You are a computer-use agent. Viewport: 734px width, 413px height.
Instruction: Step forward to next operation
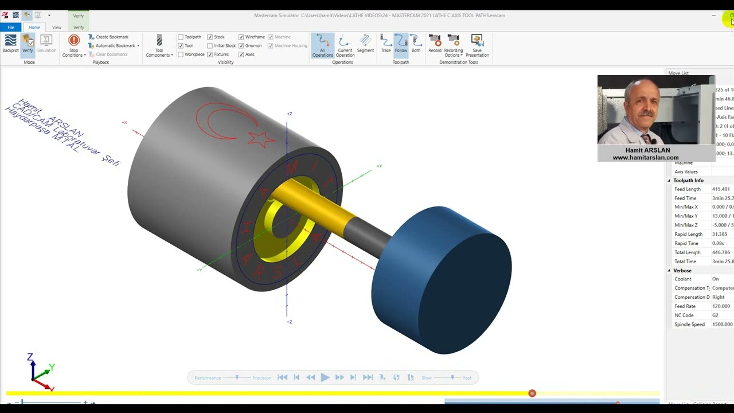click(x=353, y=377)
